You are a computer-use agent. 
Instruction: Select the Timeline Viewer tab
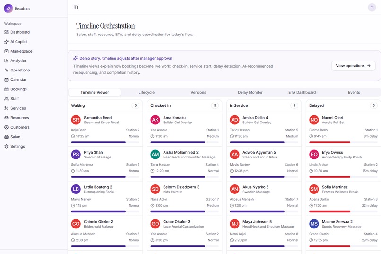[95, 92]
